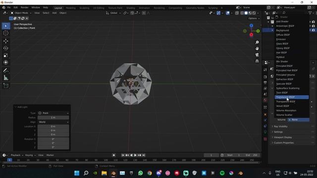Jump to the timeline start frame
The image size is (317, 178).
tap(123, 155)
